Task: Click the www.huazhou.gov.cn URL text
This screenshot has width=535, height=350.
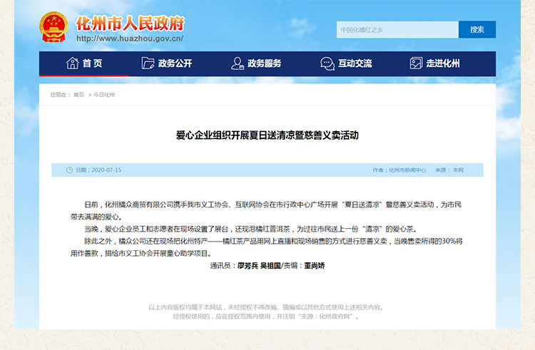Action: pyautogui.click(x=129, y=38)
